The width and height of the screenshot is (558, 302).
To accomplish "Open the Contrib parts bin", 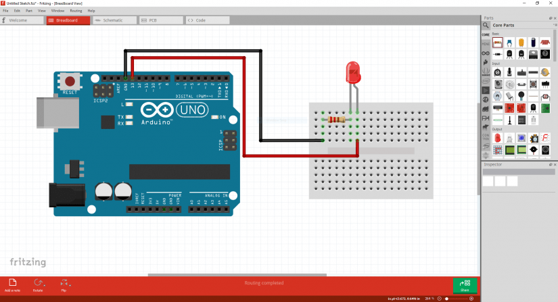I will tap(486, 136).
